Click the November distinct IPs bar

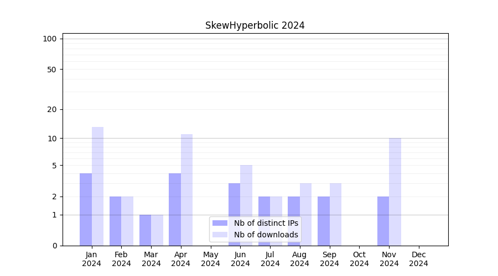click(x=383, y=221)
